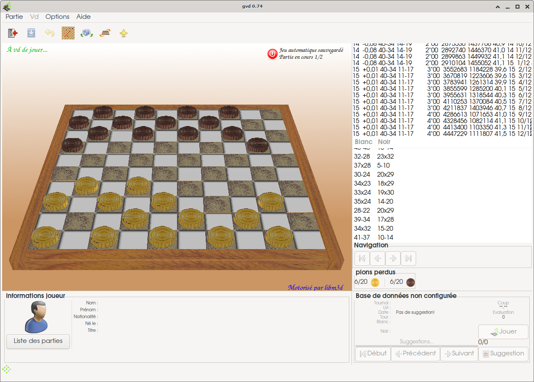Click the Liste des parties button
The height and width of the screenshot is (382, 534).
point(38,341)
